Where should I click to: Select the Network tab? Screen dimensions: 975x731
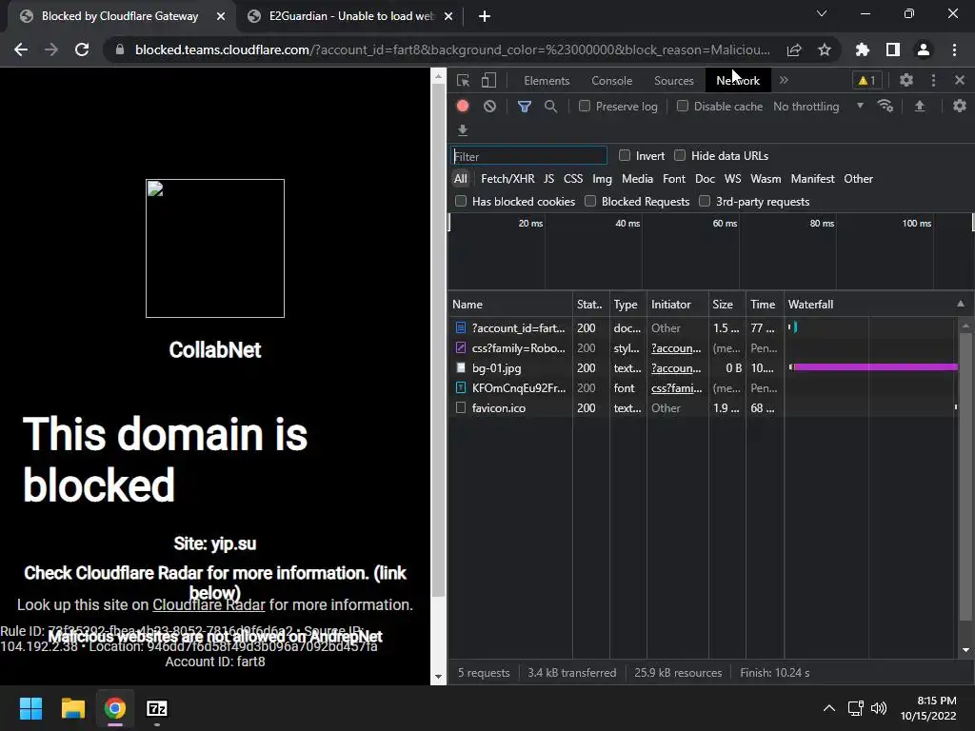click(738, 81)
